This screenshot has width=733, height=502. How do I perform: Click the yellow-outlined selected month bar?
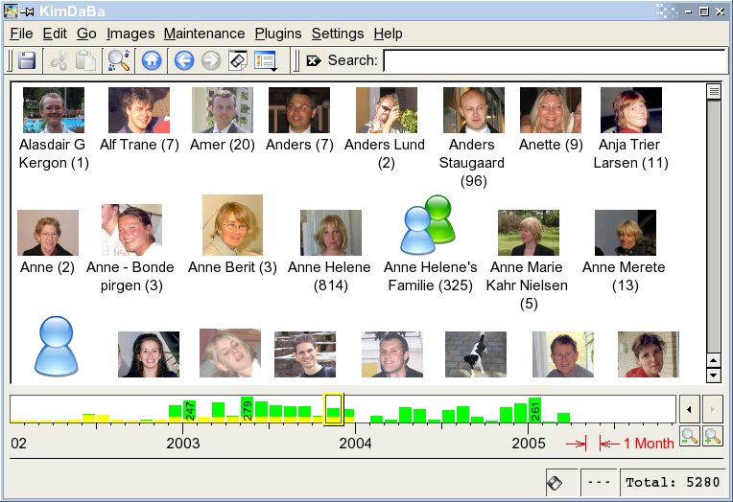[333, 409]
